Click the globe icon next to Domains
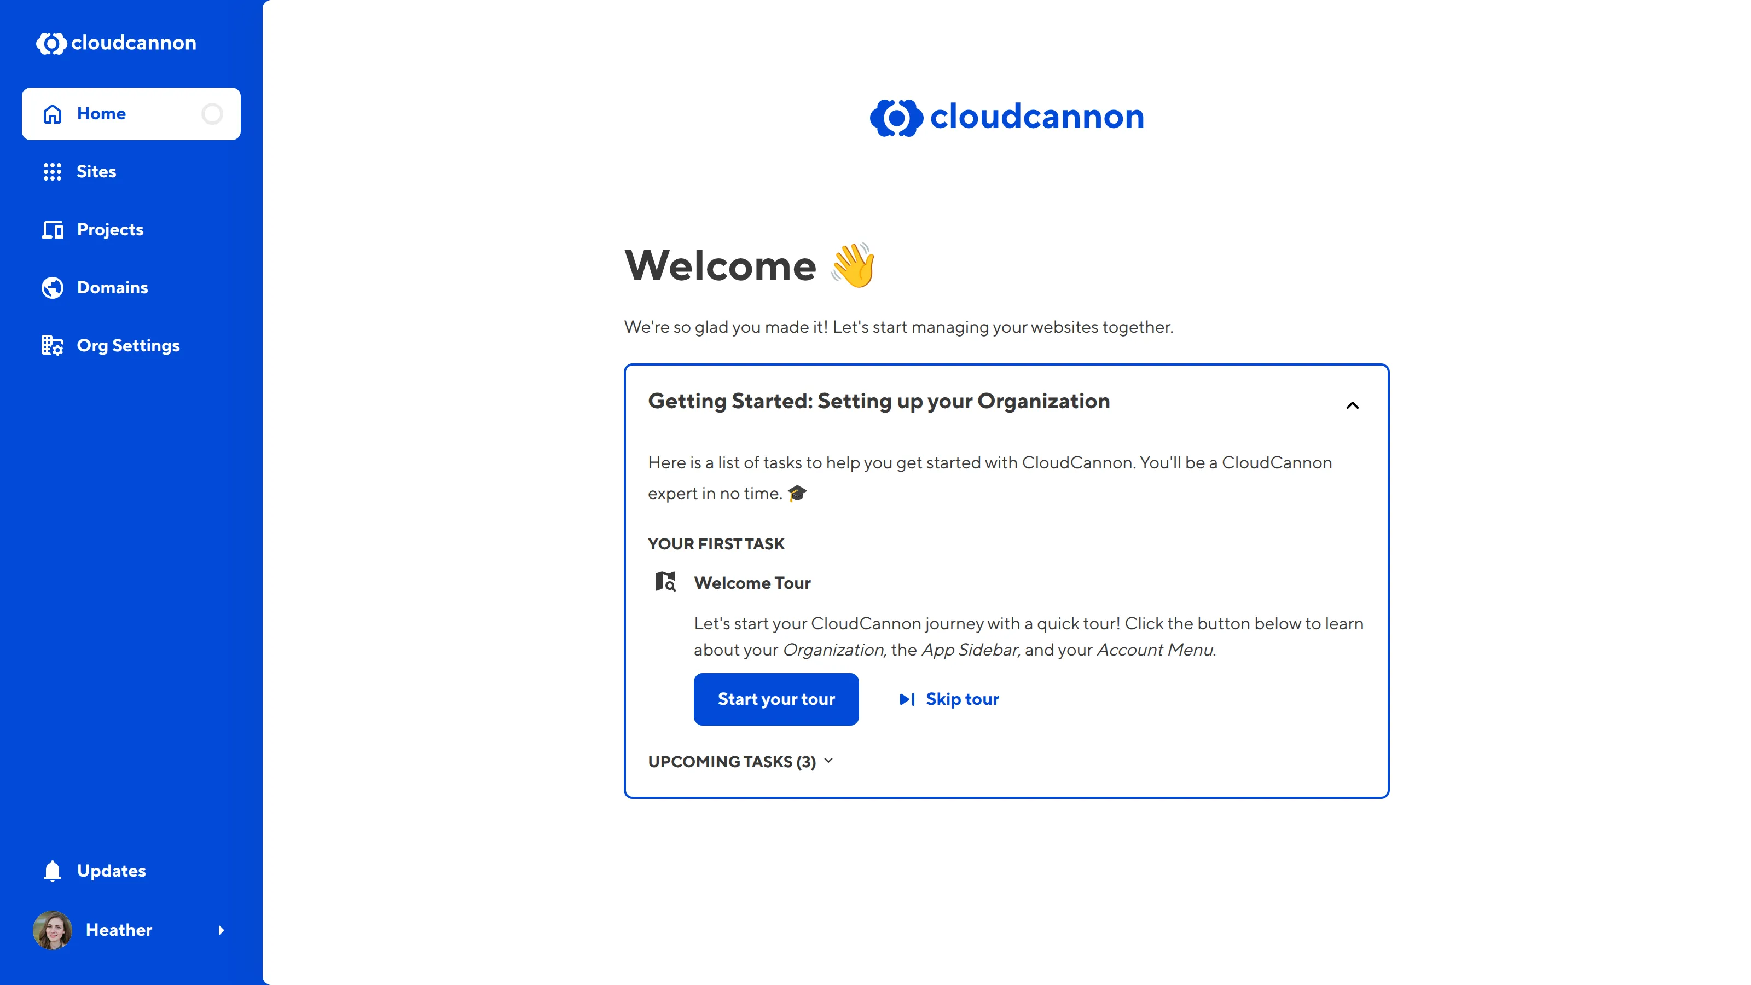The width and height of the screenshot is (1751, 985). click(x=51, y=287)
